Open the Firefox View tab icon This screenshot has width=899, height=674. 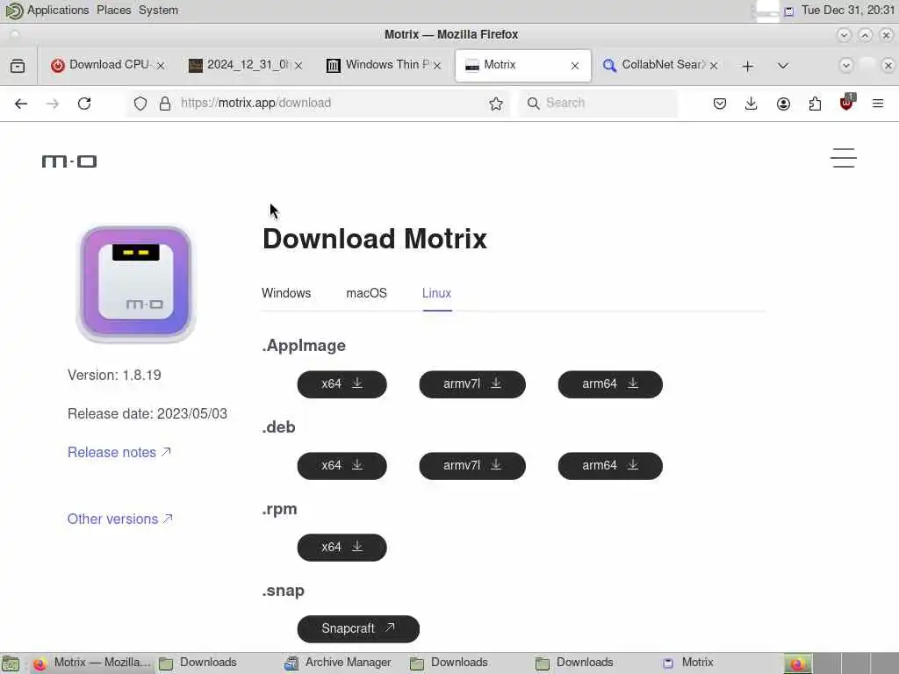(x=18, y=66)
